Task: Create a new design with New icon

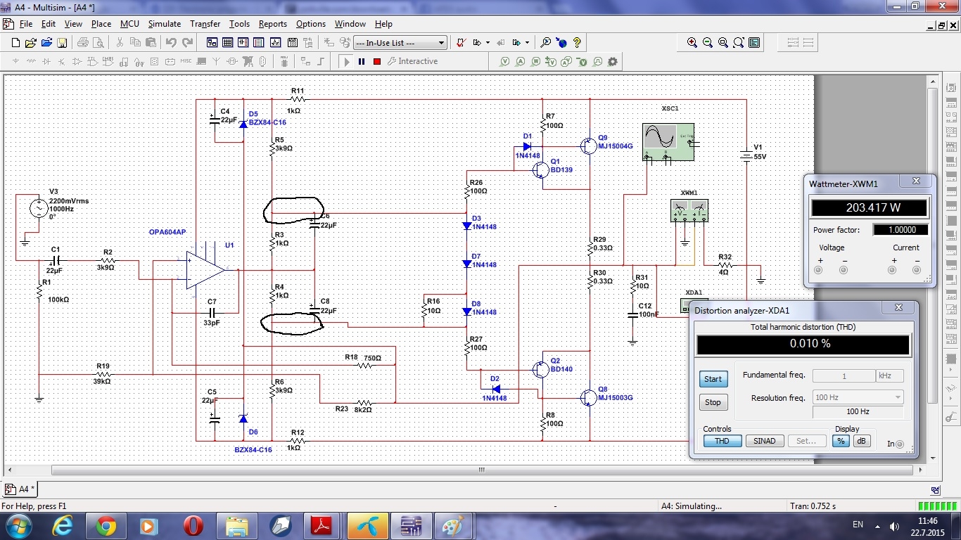Action: pos(16,43)
